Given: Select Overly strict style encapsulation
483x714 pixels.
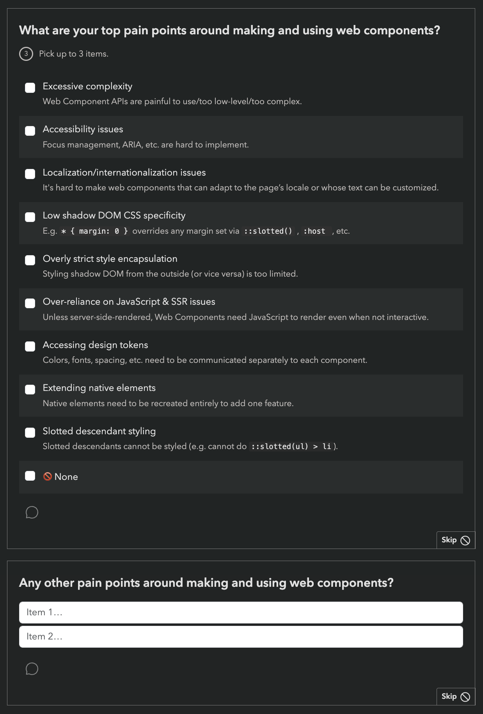Looking at the screenshot, I should point(30,260).
